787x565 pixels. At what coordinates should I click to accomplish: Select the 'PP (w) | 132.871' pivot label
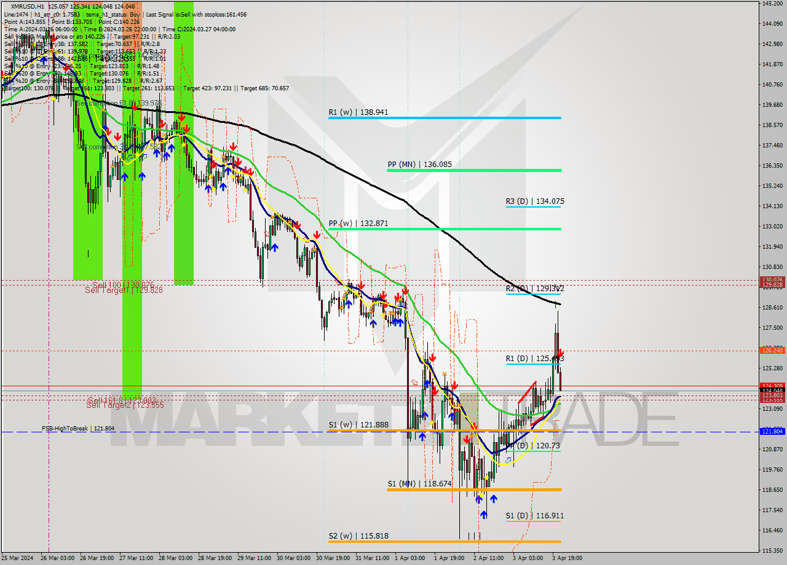tap(358, 224)
